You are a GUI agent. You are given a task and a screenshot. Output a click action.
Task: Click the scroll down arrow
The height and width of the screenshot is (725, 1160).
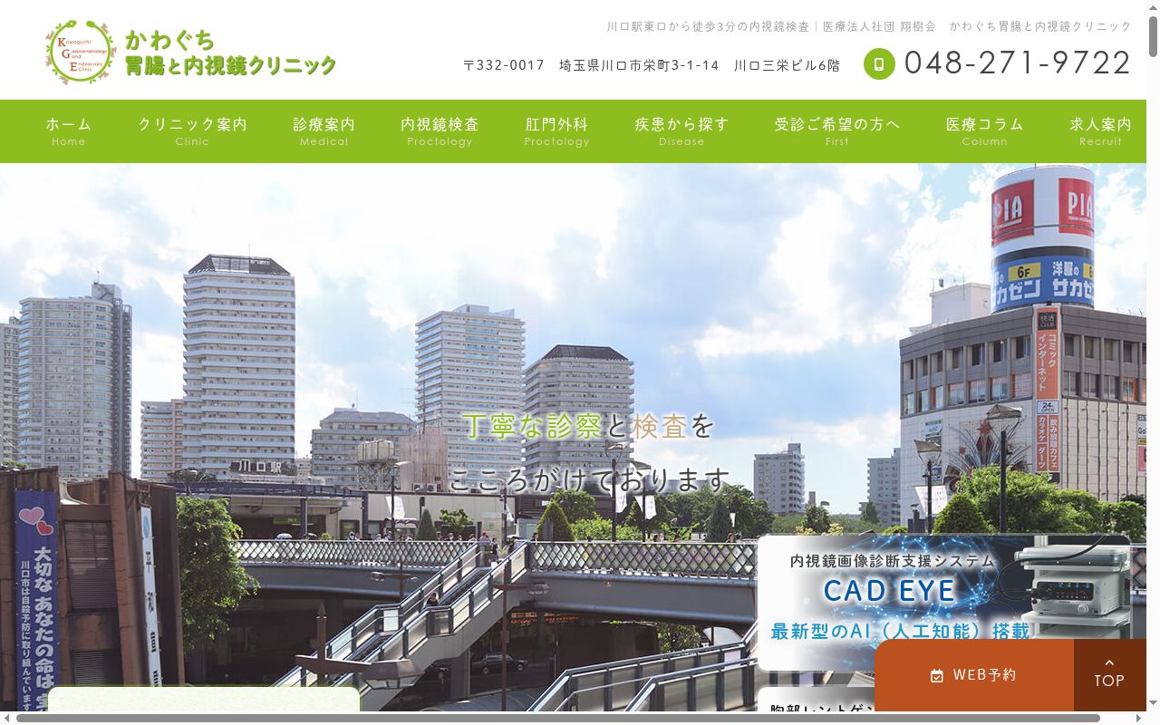click(x=1153, y=704)
